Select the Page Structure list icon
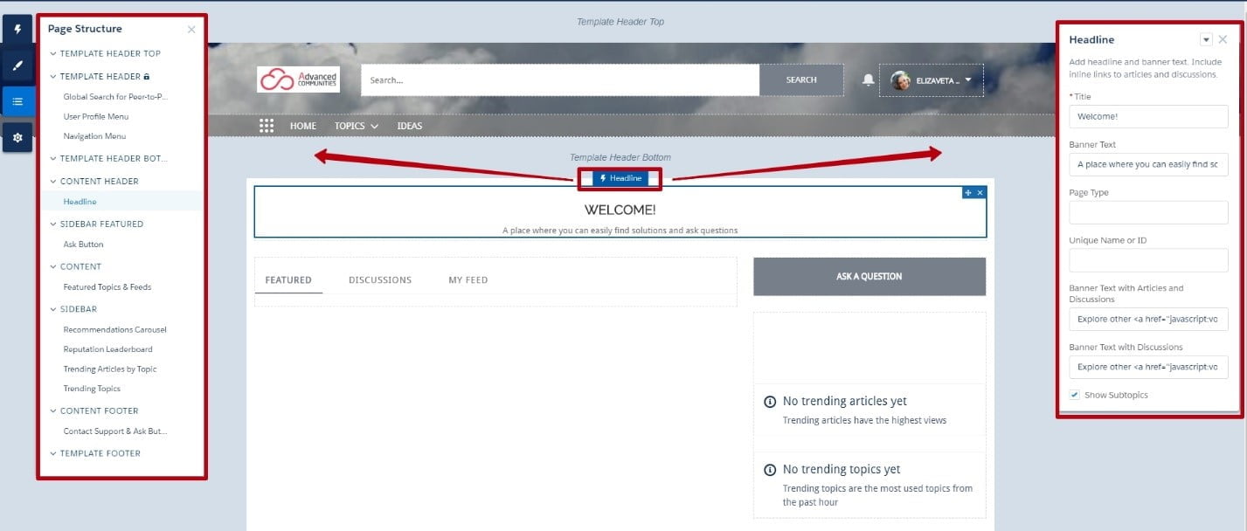The image size is (1247, 531). coord(17,101)
